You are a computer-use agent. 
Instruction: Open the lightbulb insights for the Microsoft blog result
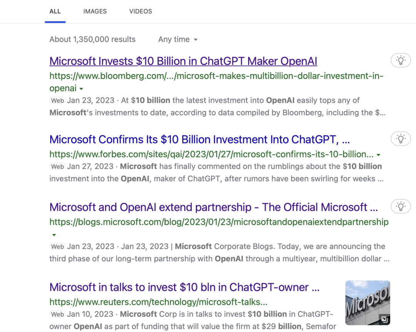[x=401, y=207]
